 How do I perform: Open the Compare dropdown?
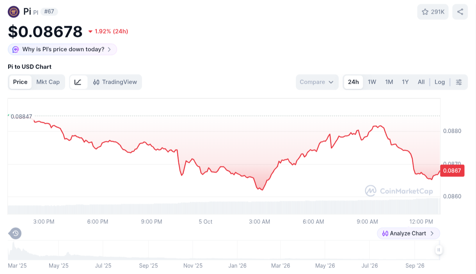coord(317,82)
